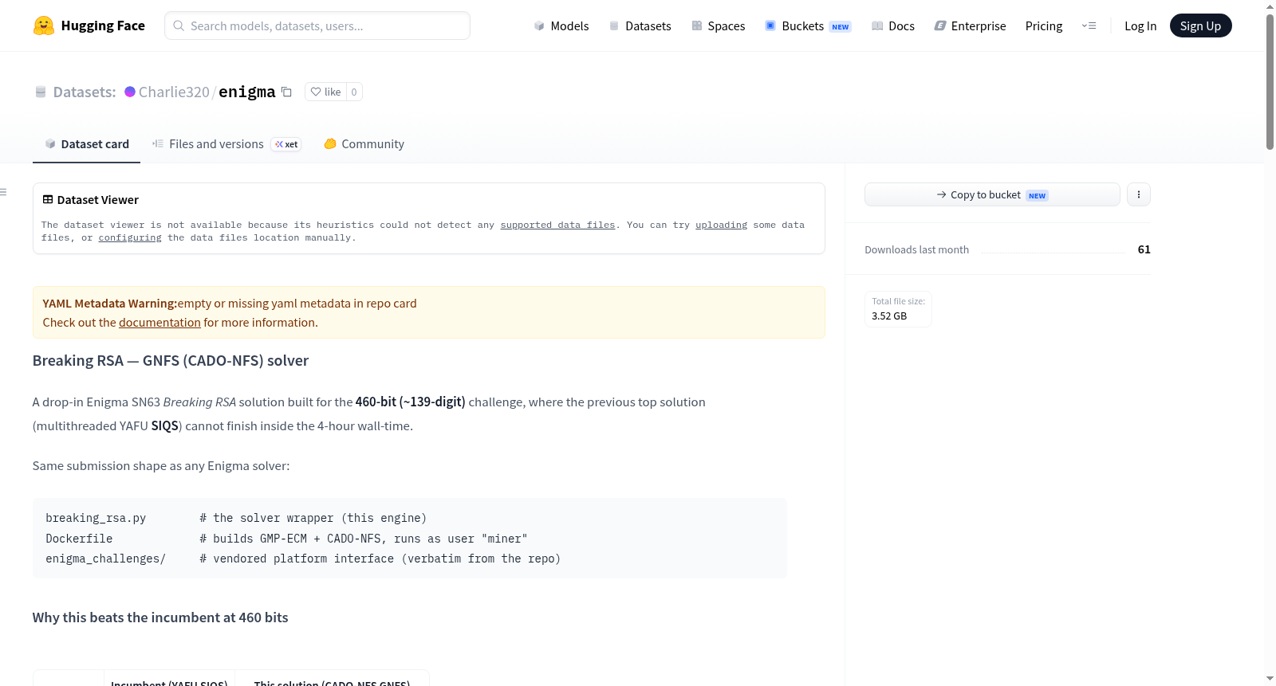
Task: Click the Buckets icon in navbar
Action: click(x=770, y=25)
